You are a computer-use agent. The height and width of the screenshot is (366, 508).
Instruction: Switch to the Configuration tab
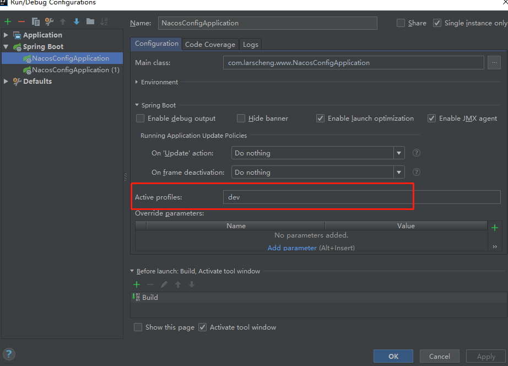(x=156, y=44)
